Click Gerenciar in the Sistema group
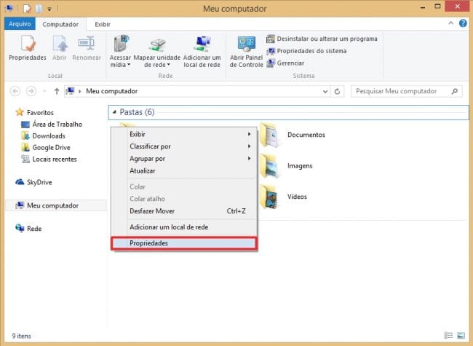 [285, 63]
